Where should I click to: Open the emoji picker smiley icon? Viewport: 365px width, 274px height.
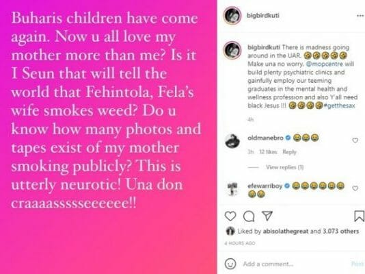coord(230,264)
